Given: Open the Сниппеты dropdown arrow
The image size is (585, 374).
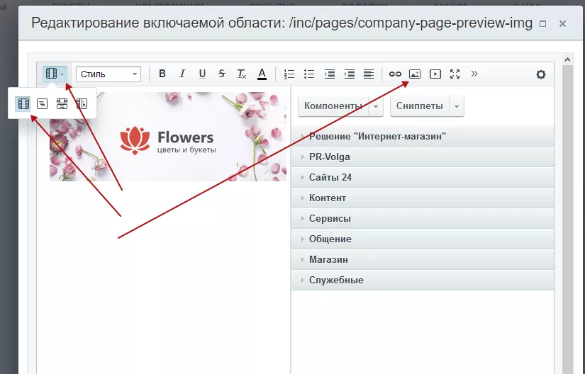Looking at the screenshot, I should 456,106.
